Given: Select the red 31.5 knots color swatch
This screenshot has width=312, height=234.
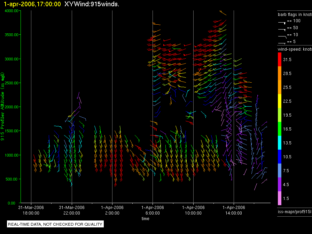Looking at the screenshot, I should [280, 59].
